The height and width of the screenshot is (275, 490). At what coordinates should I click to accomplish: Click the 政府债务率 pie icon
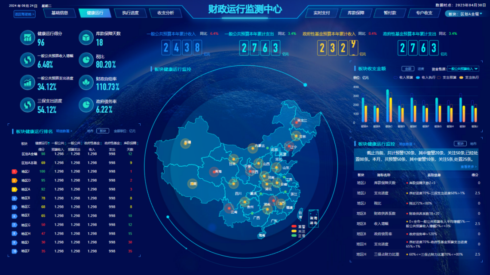click(86, 105)
